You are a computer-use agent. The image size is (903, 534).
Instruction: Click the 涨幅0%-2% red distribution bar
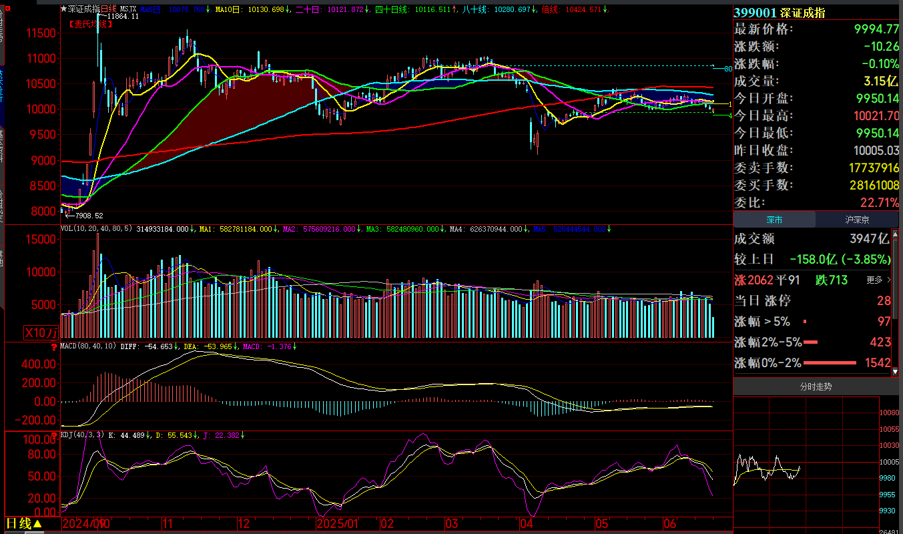click(830, 363)
